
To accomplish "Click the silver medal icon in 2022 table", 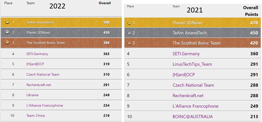I will pyautogui.click(x=7, y=32).
